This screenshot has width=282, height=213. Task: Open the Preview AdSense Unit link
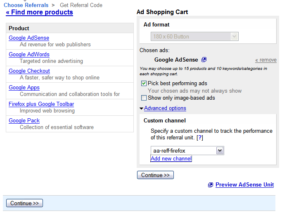[x=244, y=185]
